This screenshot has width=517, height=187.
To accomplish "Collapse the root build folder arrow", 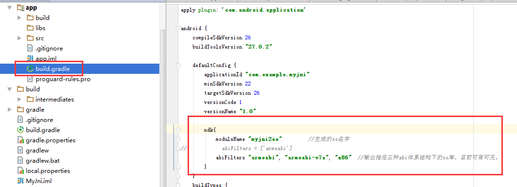I will (10, 89).
